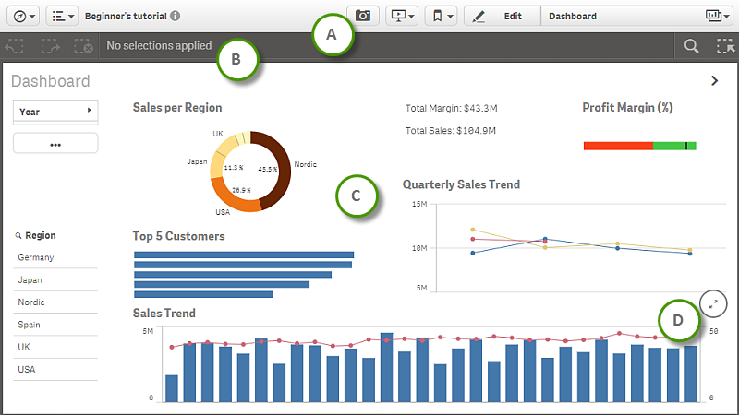
Task: Expand Sales Trend chart to full screen
Action: tap(713, 302)
